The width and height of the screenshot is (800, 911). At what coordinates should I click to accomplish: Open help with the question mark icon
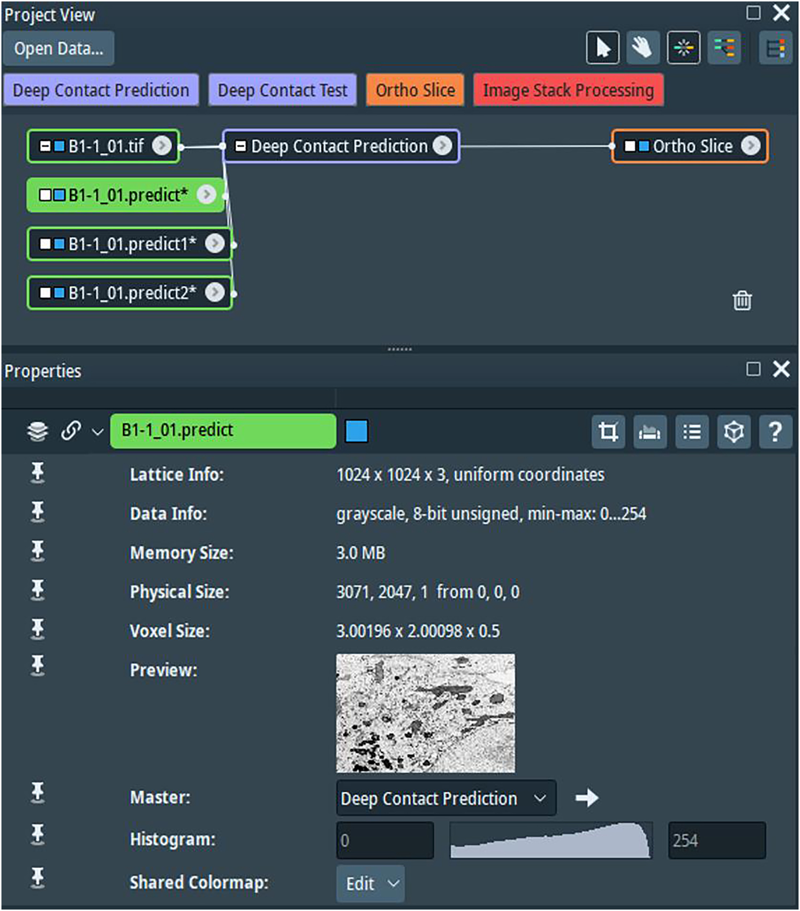(775, 432)
